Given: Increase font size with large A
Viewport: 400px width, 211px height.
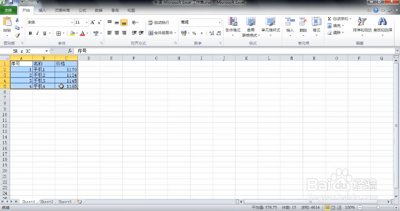Looking at the screenshot, I should click(x=93, y=22).
